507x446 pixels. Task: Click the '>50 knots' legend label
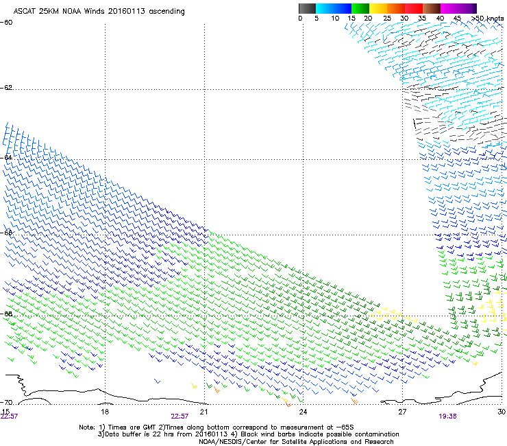(487, 19)
